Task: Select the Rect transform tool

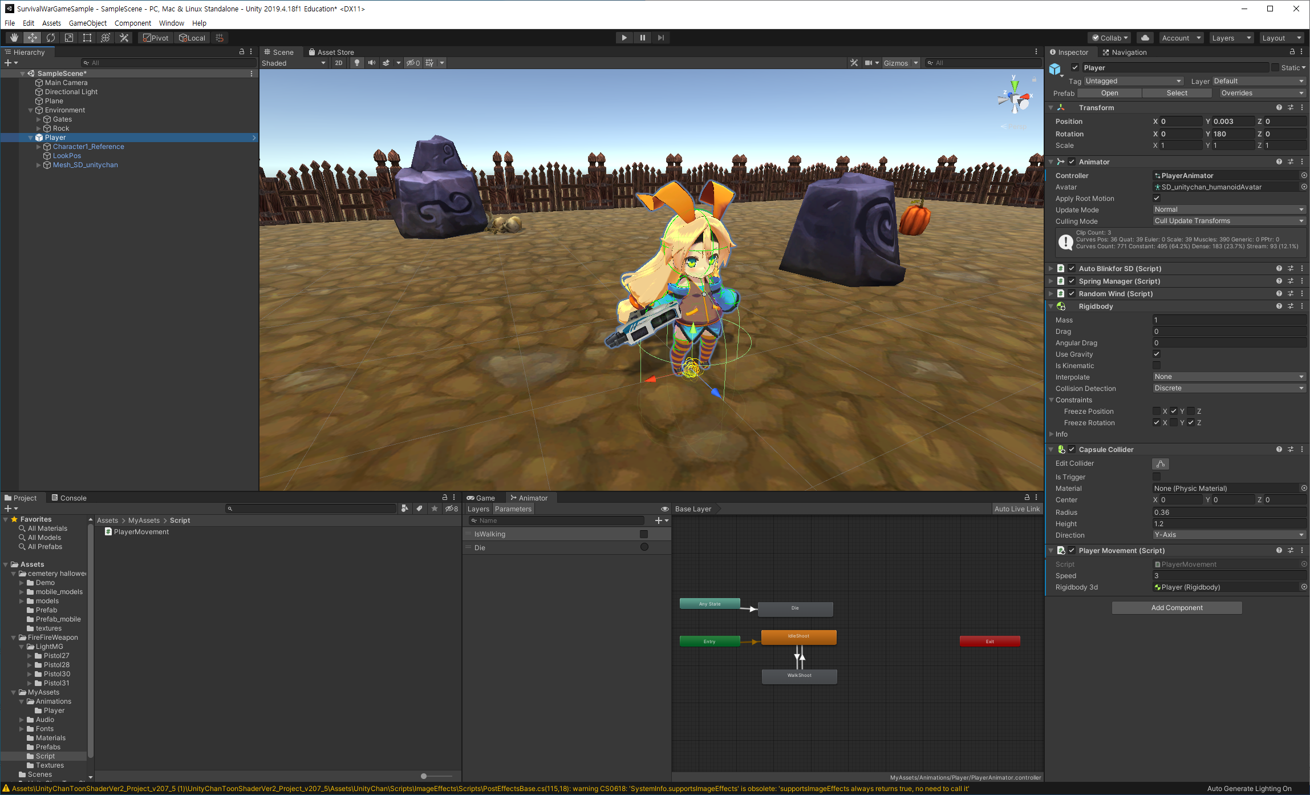Action: (x=87, y=38)
